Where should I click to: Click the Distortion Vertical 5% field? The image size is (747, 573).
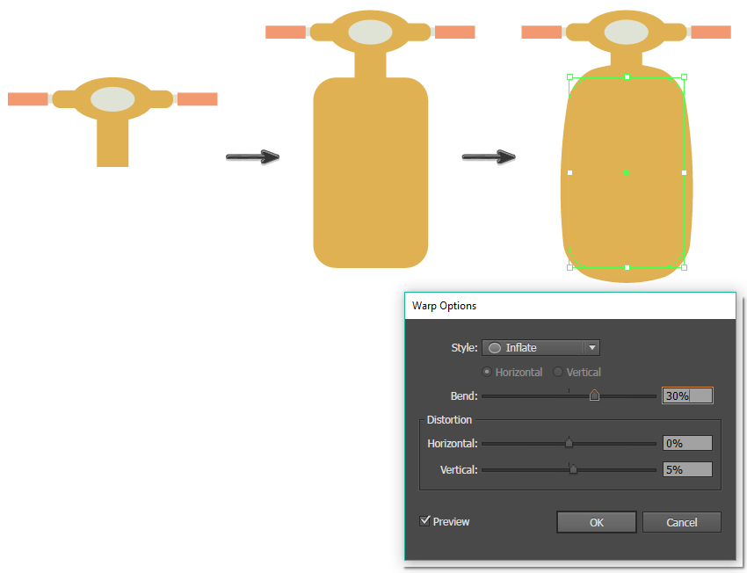coord(686,469)
